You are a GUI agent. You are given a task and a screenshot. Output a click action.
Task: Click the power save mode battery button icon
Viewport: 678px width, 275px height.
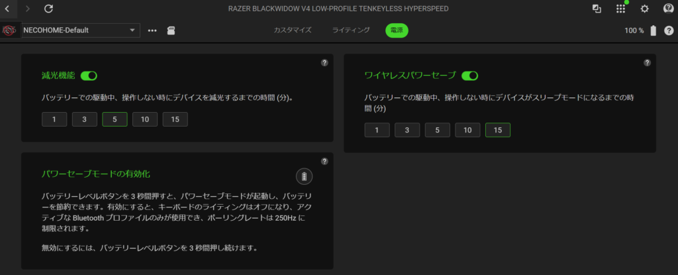[304, 176]
